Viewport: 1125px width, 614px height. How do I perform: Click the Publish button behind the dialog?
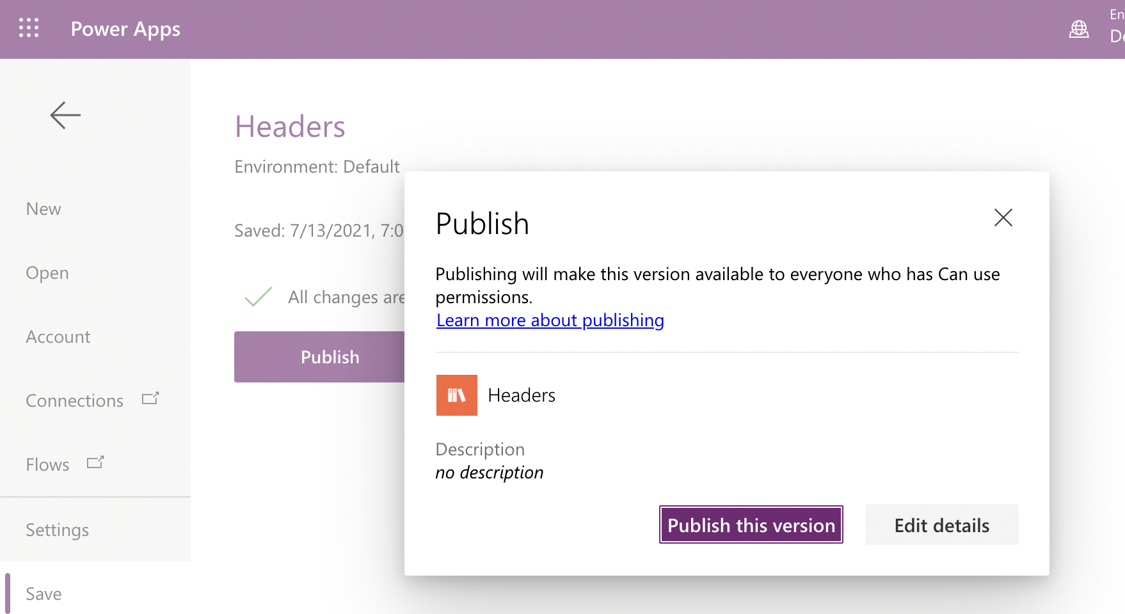coord(319,357)
